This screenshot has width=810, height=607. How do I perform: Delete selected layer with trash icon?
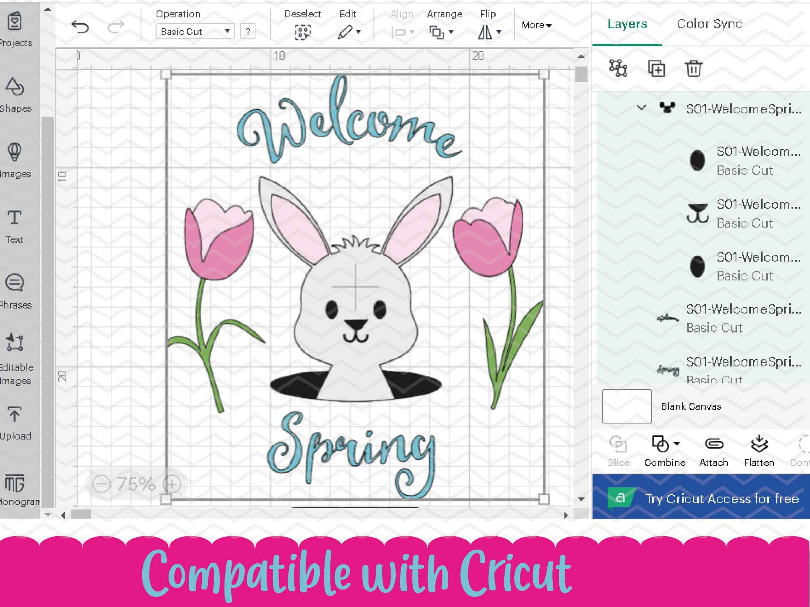(x=694, y=69)
